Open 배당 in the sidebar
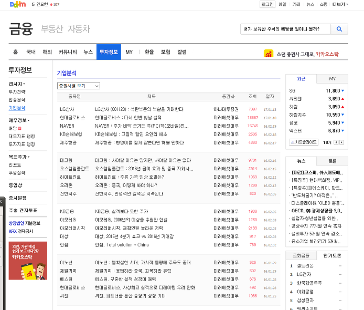This screenshot has height=310, width=364. tap(13, 128)
